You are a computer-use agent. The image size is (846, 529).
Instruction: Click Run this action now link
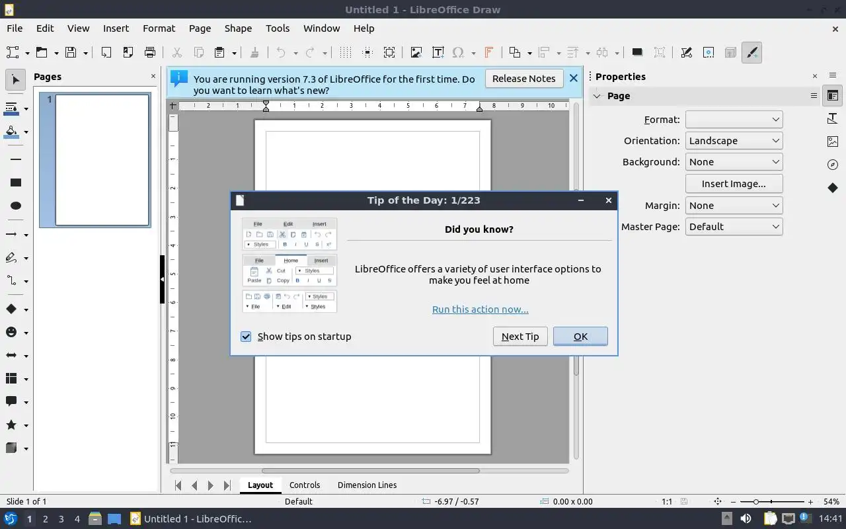tap(481, 309)
